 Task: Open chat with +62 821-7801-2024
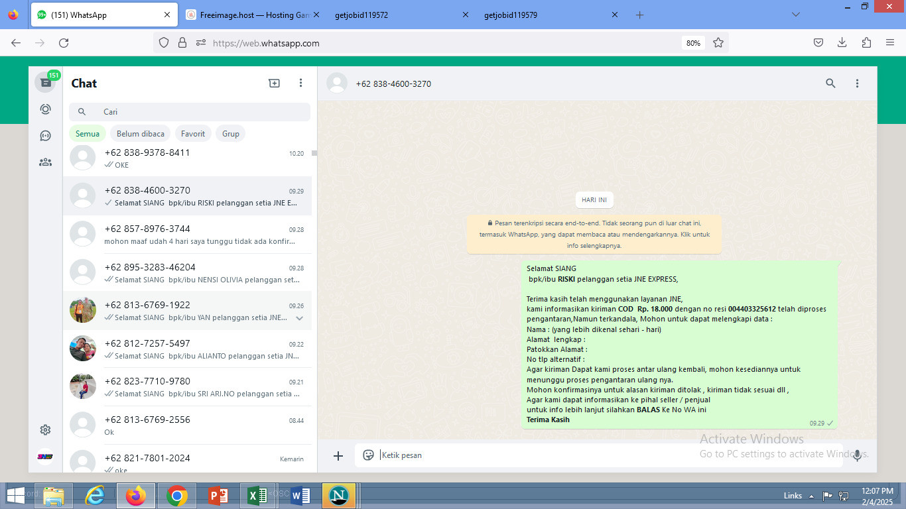coord(187,459)
